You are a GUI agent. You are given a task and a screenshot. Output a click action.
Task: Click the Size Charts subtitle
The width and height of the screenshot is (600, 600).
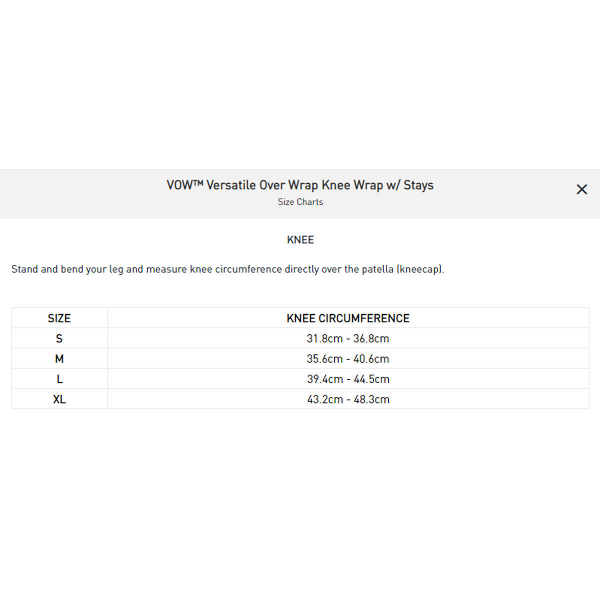point(300,202)
